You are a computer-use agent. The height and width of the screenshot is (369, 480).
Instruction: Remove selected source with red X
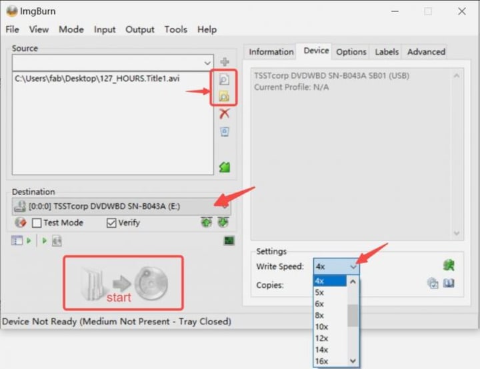pos(225,114)
